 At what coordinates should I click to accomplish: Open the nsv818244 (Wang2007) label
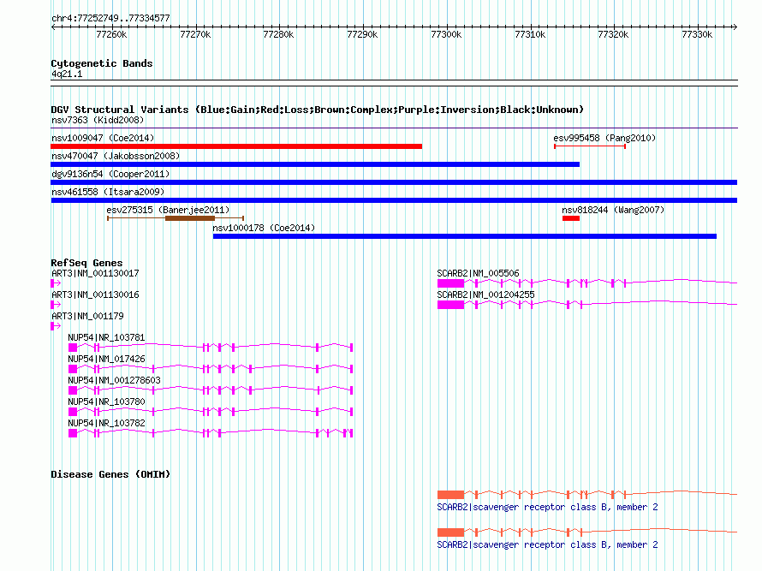pyautogui.click(x=613, y=210)
